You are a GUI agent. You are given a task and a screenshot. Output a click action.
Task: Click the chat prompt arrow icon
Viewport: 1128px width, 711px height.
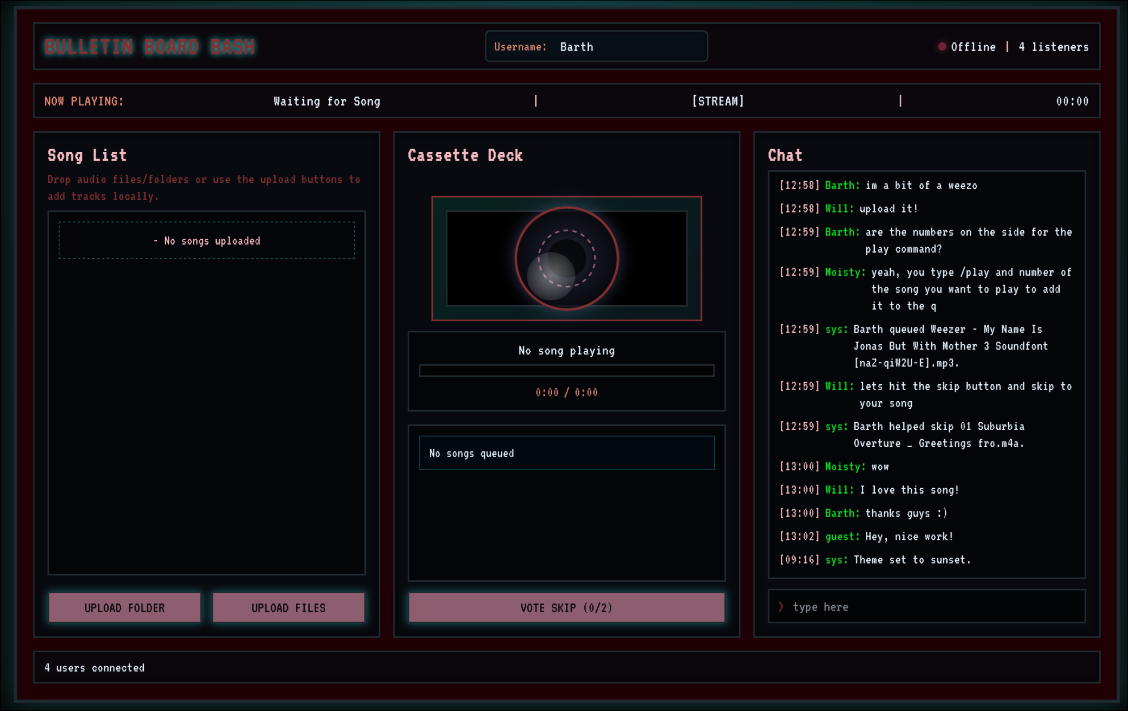pos(781,607)
